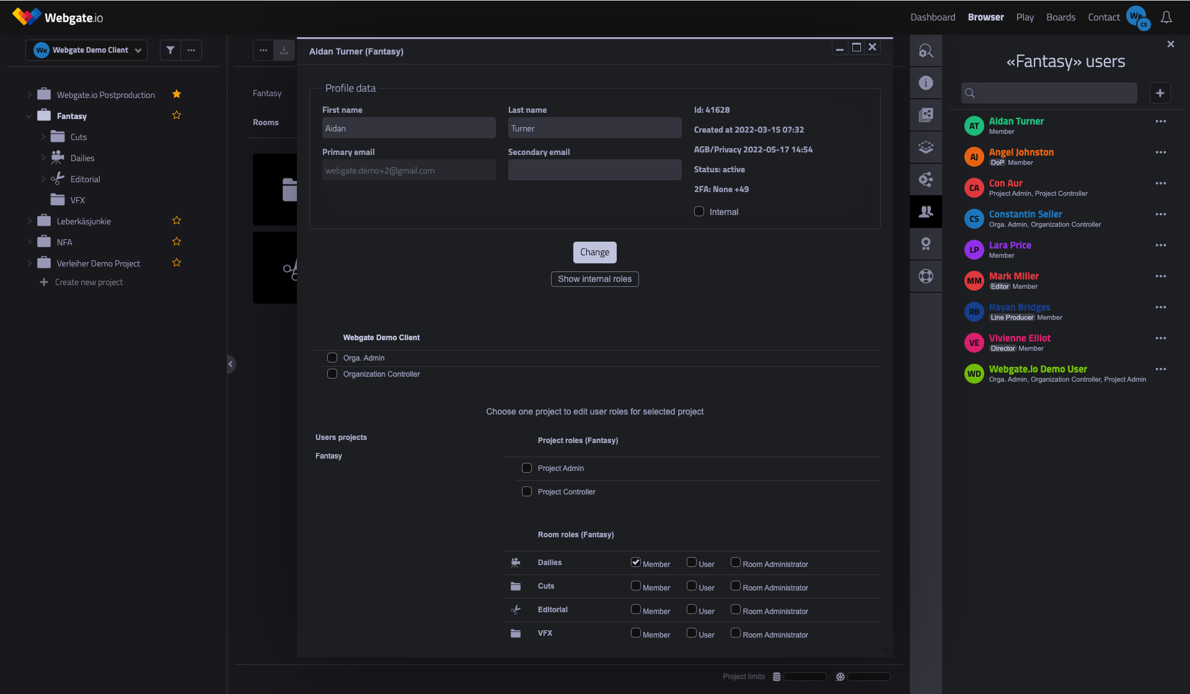Open notifications bell icon
This screenshot has height=694, width=1190.
[1166, 17]
